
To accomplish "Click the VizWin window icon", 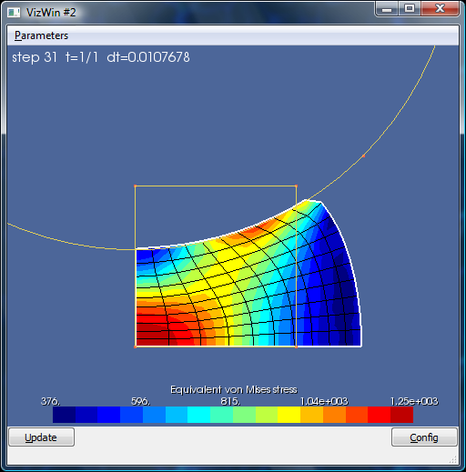I will click(14, 13).
